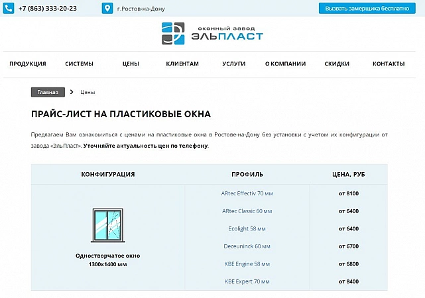Click the phone icon in header
The image size is (425, 298).
point(9,9)
